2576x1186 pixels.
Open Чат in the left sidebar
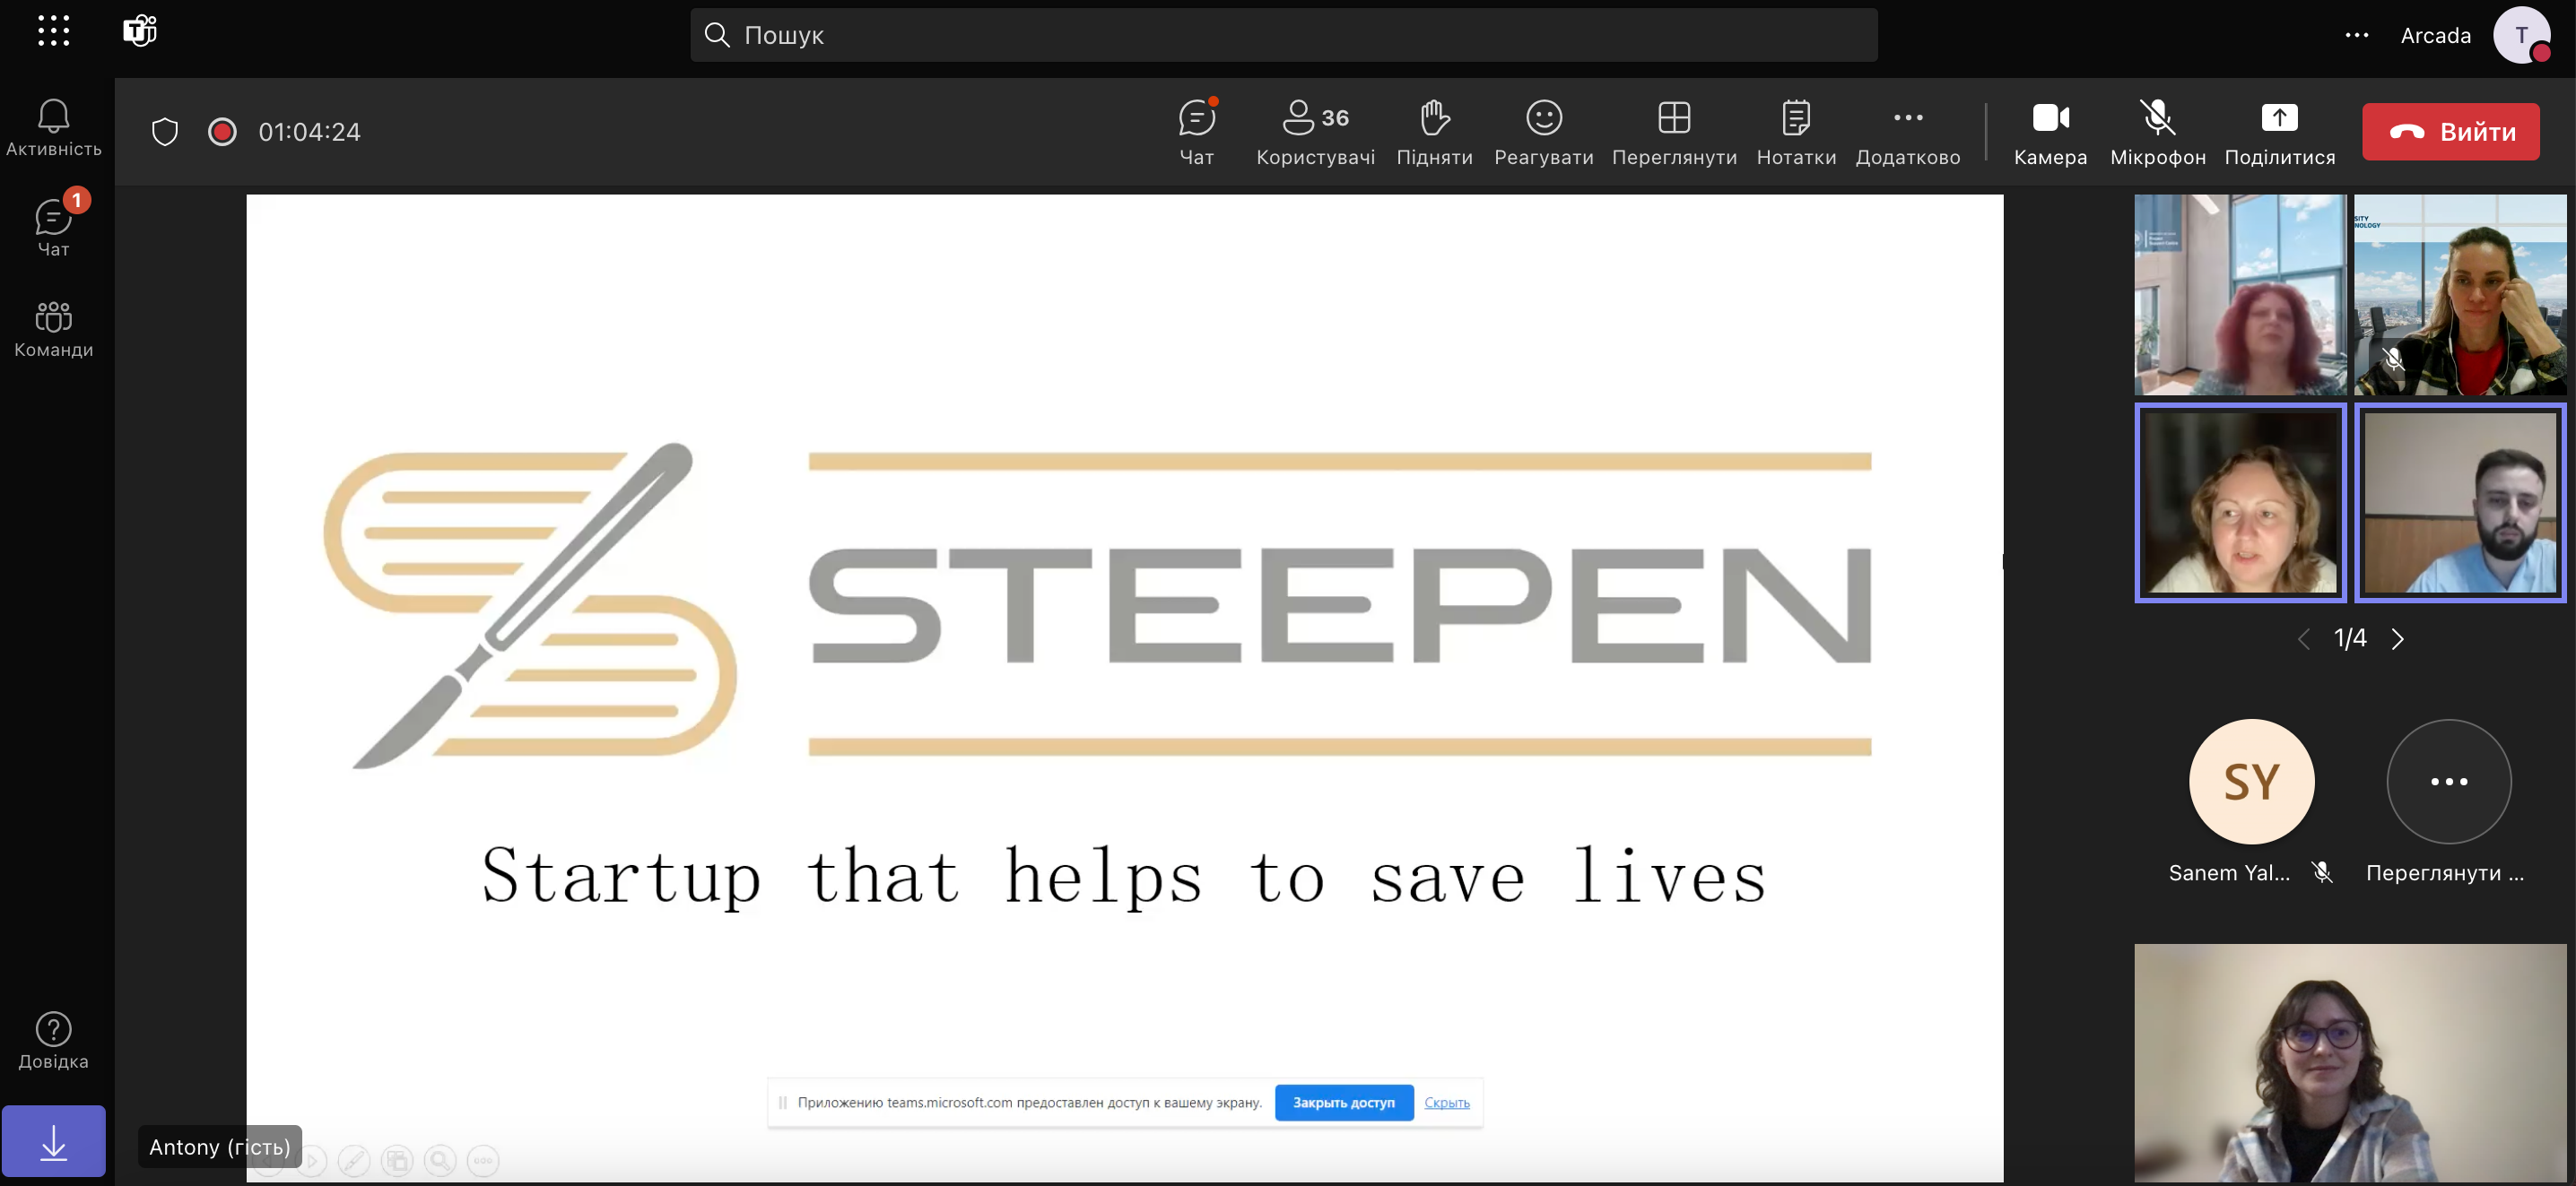(x=54, y=228)
